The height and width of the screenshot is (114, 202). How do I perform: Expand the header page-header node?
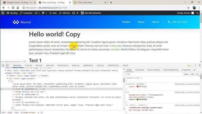[7, 76]
